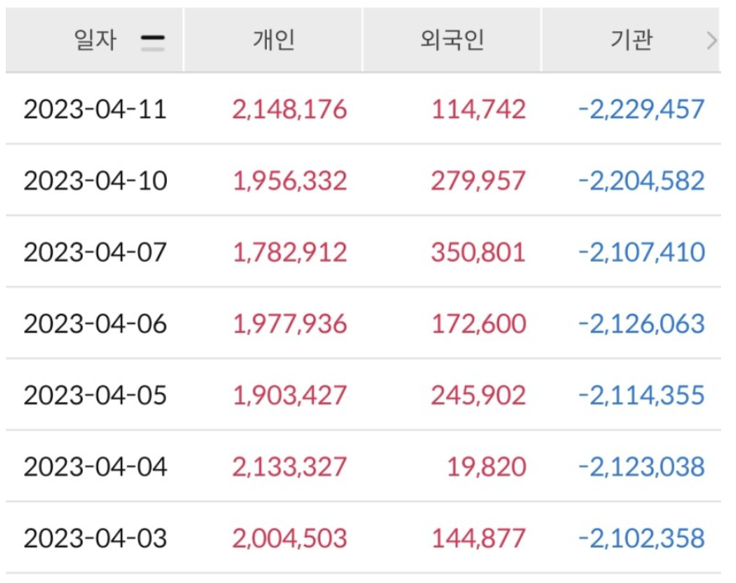
Task: Select the 350,801 foreign investor figure
Action: point(477,249)
